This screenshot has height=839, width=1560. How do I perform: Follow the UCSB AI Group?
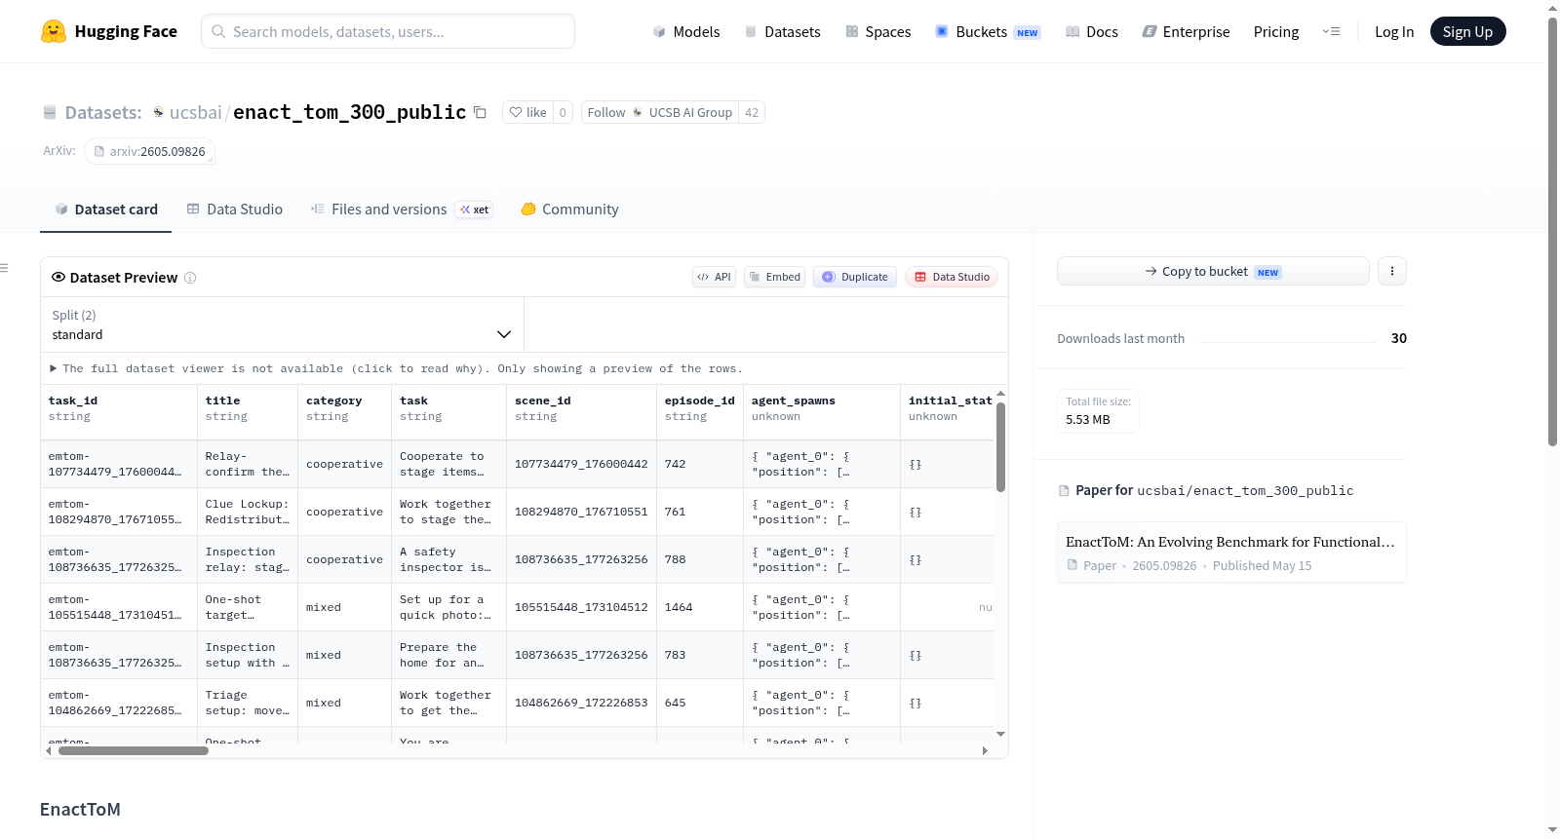(x=659, y=112)
